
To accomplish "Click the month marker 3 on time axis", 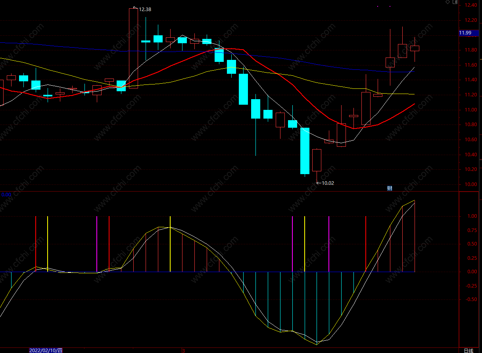I will (x=183, y=351).
